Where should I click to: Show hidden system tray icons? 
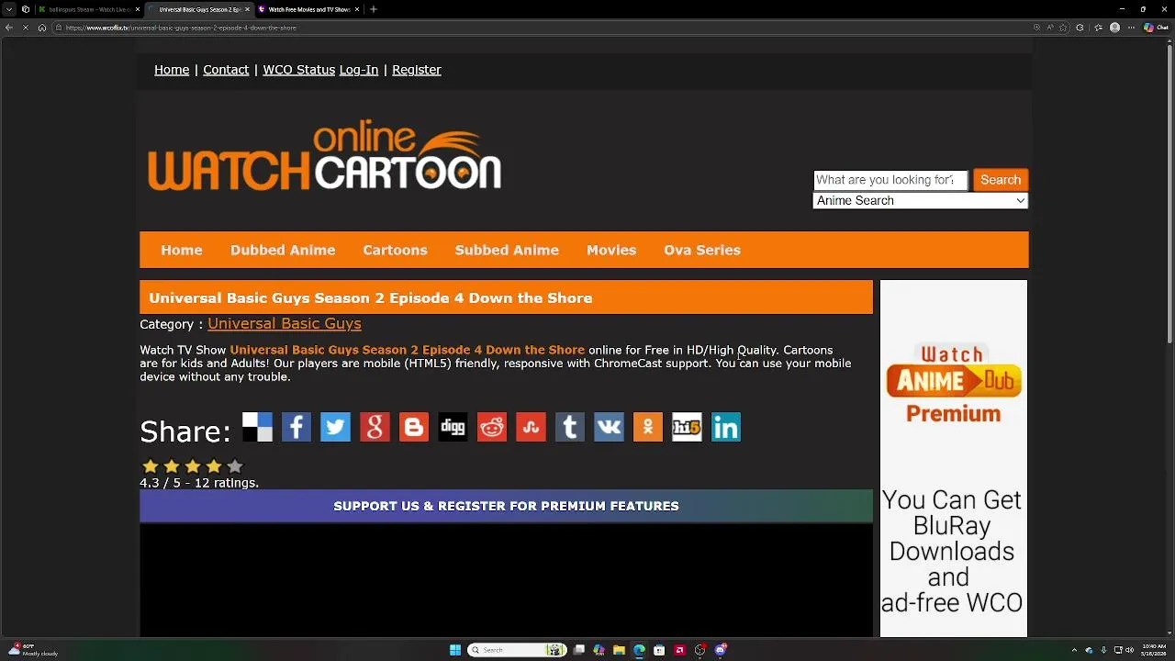pyautogui.click(x=1074, y=650)
